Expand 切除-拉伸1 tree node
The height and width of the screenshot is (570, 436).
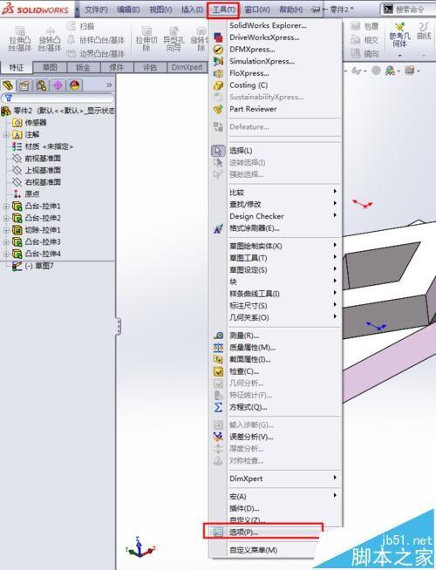[x=6, y=230]
